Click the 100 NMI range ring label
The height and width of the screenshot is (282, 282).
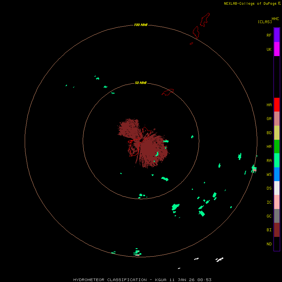coord(141,25)
